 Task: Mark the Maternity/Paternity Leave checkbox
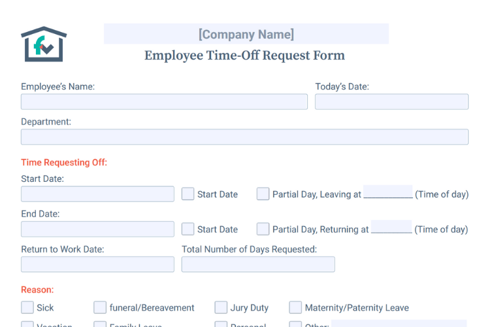(x=295, y=307)
